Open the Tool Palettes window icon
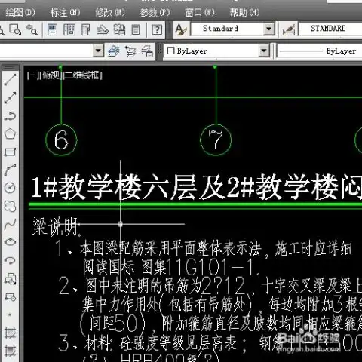 click(x=86, y=29)
